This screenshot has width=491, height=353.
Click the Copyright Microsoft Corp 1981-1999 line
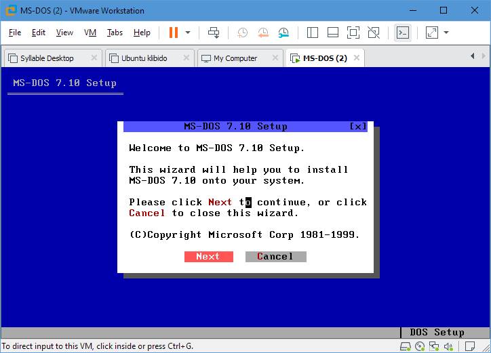tap(245, 234)
